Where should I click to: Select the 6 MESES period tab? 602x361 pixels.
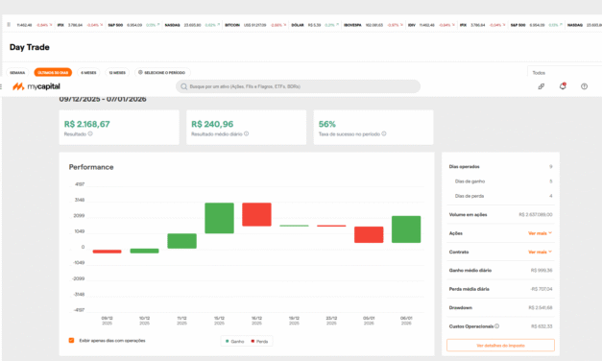pos(88,72)
